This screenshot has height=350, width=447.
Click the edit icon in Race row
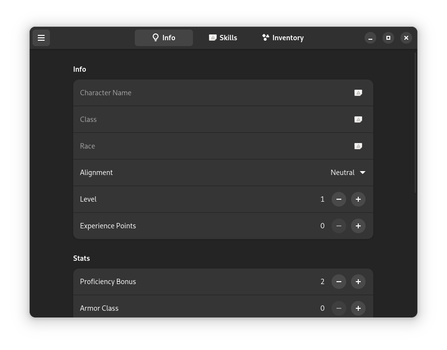coord(358,146)
